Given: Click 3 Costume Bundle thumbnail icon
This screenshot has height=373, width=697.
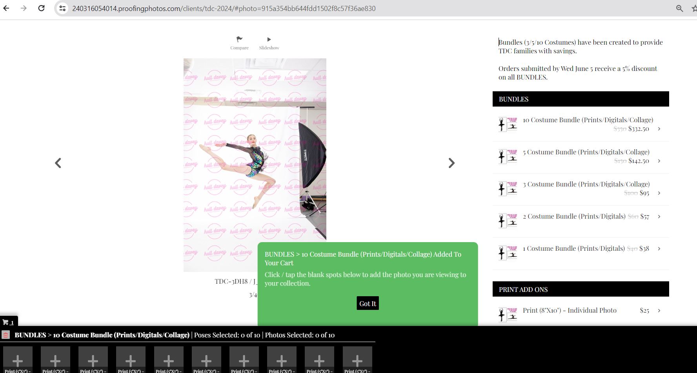Looking at the screenshot, I should click(x=508, y=188).
